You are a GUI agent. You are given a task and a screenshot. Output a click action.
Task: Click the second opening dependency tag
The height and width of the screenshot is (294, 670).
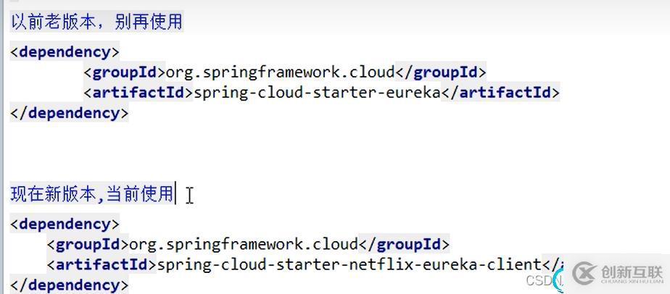coord(65,224)
